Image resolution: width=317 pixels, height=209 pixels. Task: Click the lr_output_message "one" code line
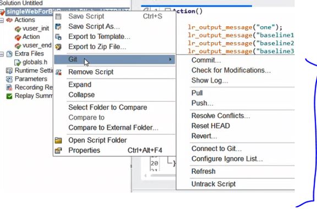click(235, 27)
